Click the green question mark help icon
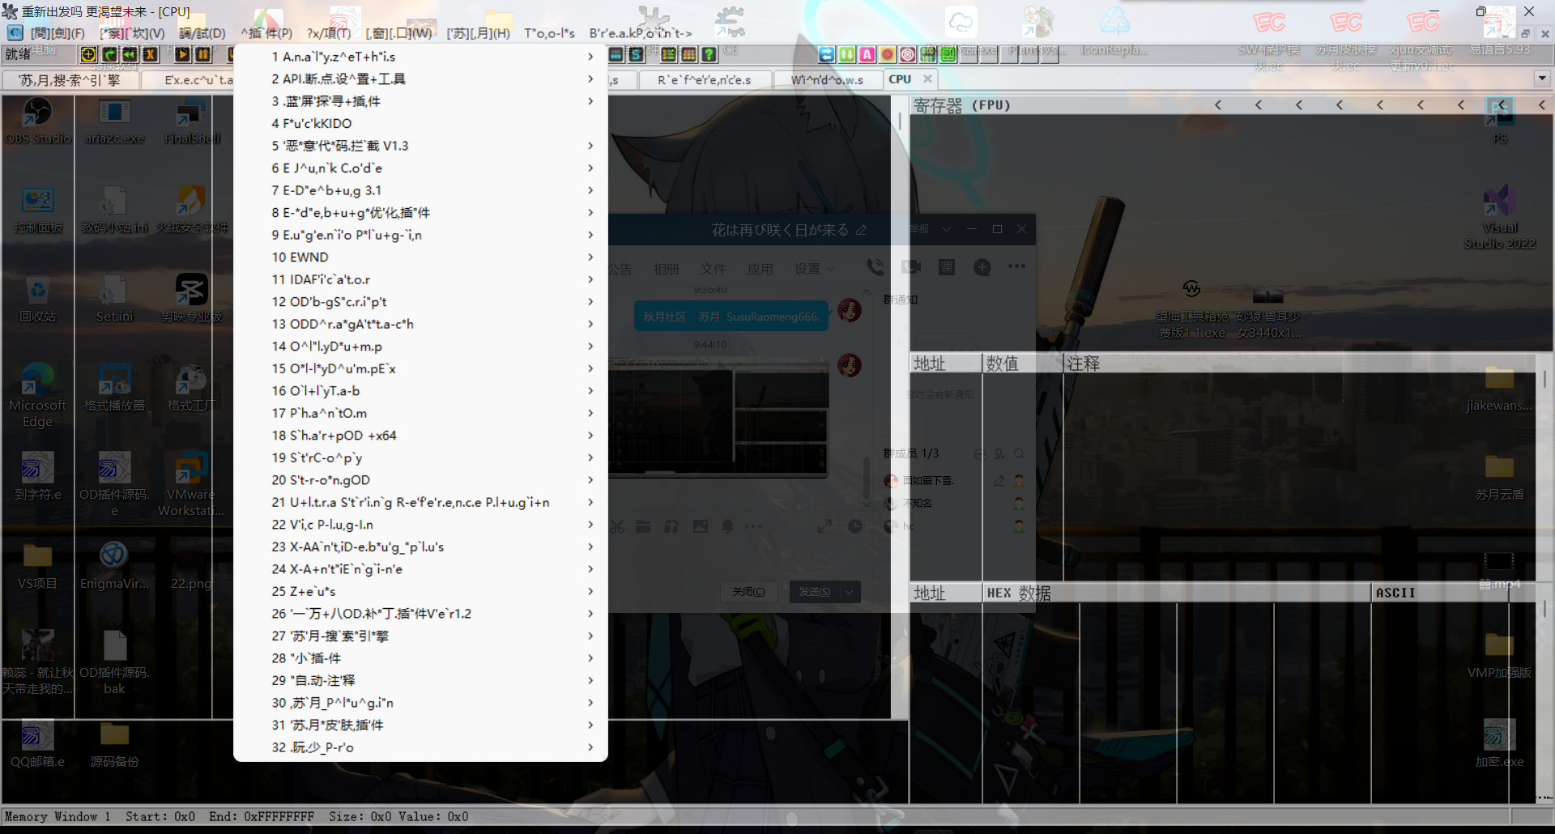1555x834 pixels. click(x=709, y=54)
